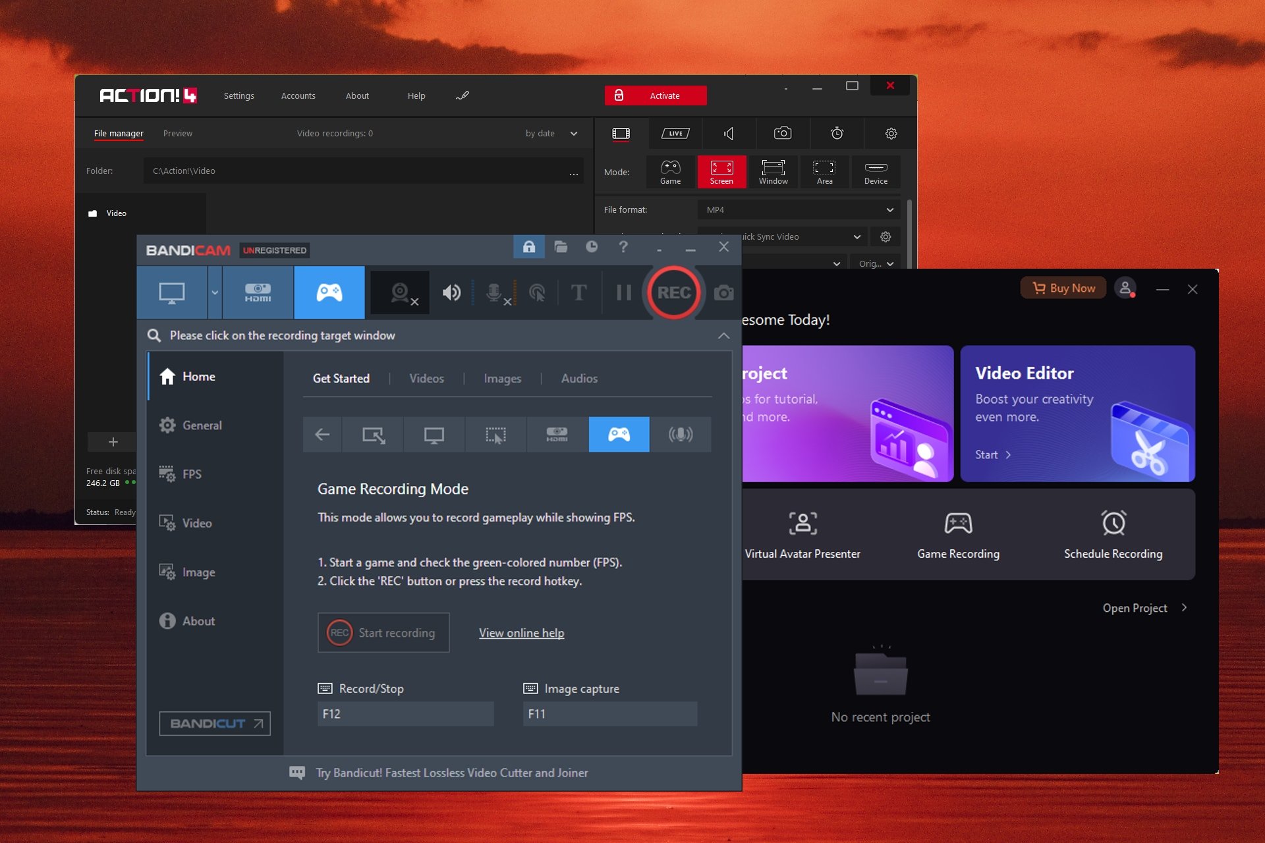Collapse Bandicam target window bar chevron
This screenshot has width=1265, height=843.
click(x=723, y=336)
